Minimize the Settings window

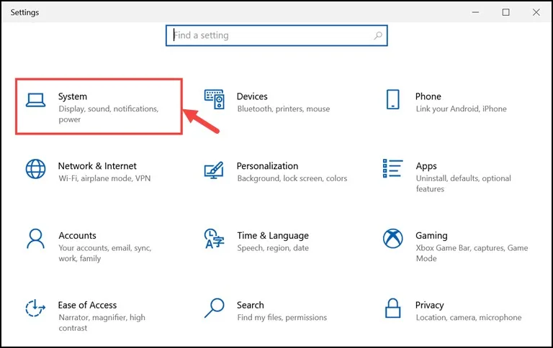coord(475,12)
